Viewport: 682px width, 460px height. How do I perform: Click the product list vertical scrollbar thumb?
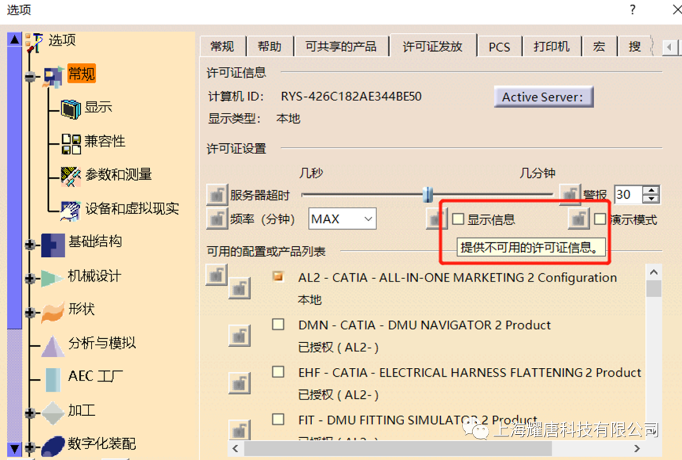pos(654,289)
